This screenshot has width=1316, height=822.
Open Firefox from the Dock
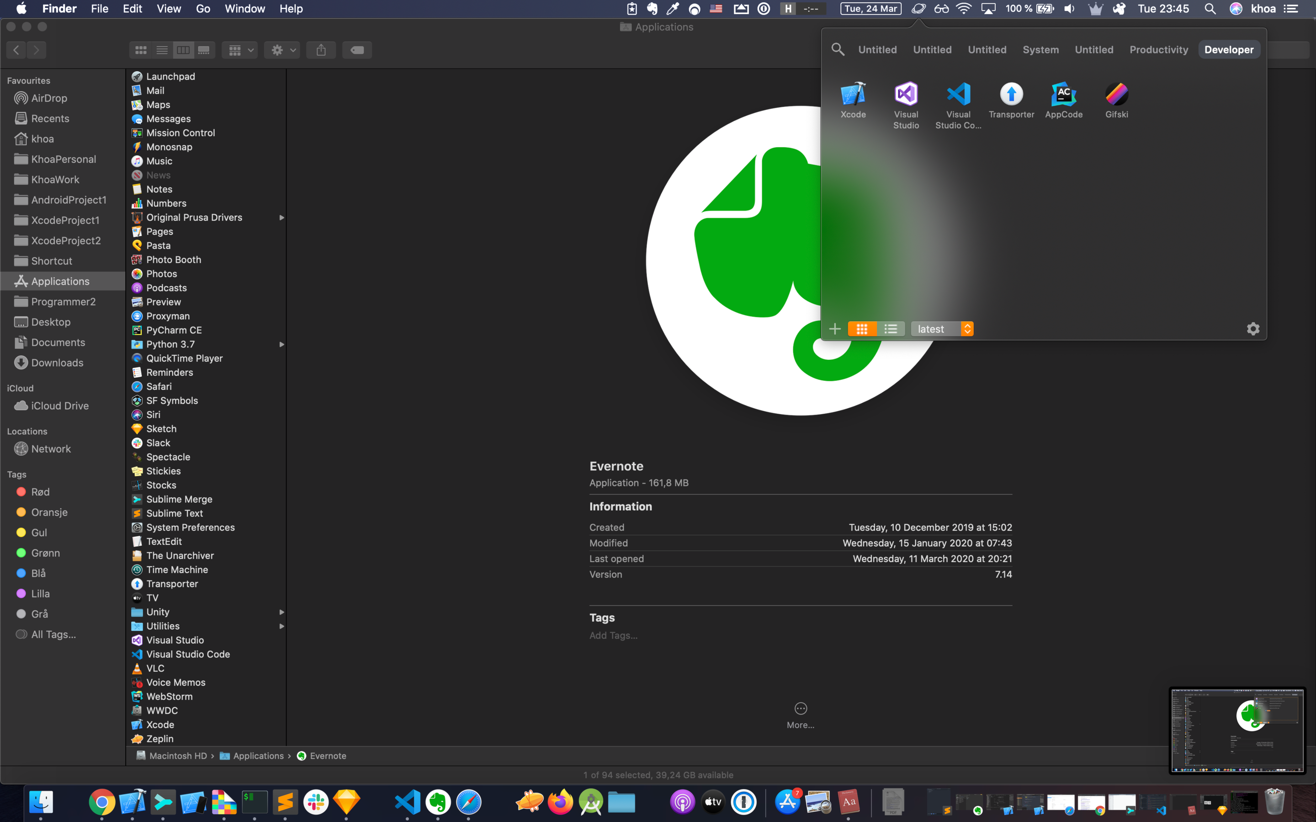coord(560,802)
